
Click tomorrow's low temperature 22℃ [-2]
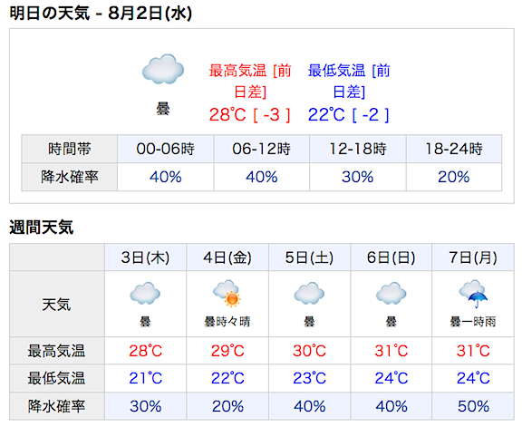[349, 115]
